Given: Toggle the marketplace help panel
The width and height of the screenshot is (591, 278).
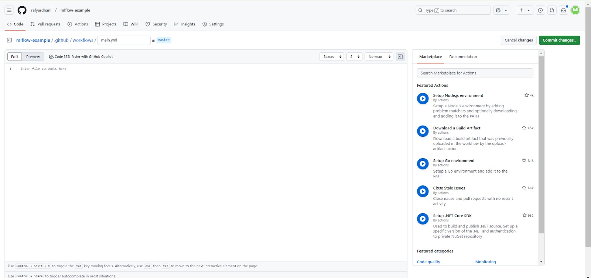Looking at the screenshot, I should (400, 57).
